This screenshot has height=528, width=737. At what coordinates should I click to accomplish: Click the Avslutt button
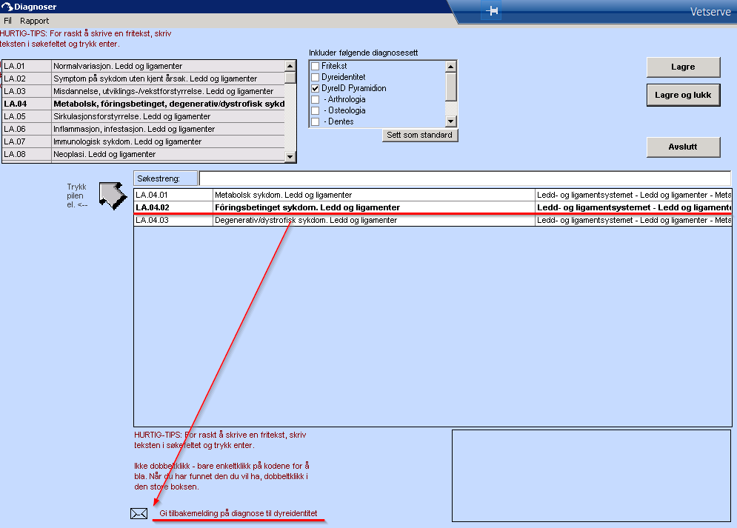[x=683, y=147]
